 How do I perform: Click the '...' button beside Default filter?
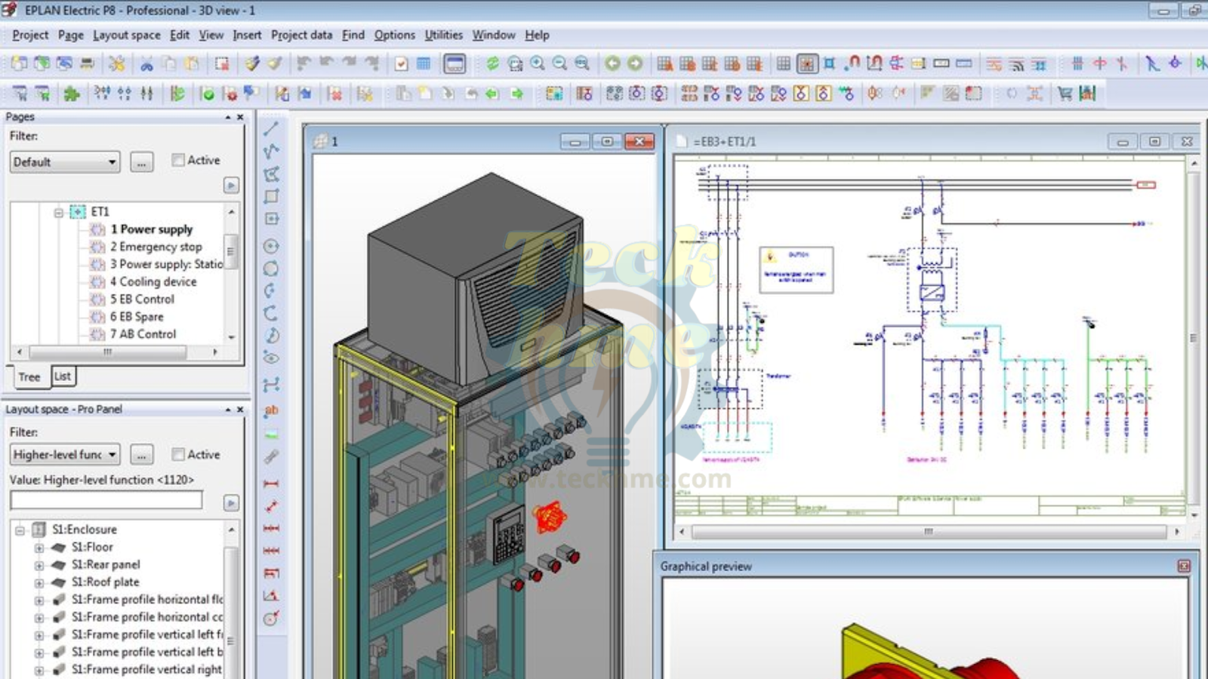coord(142,162)
